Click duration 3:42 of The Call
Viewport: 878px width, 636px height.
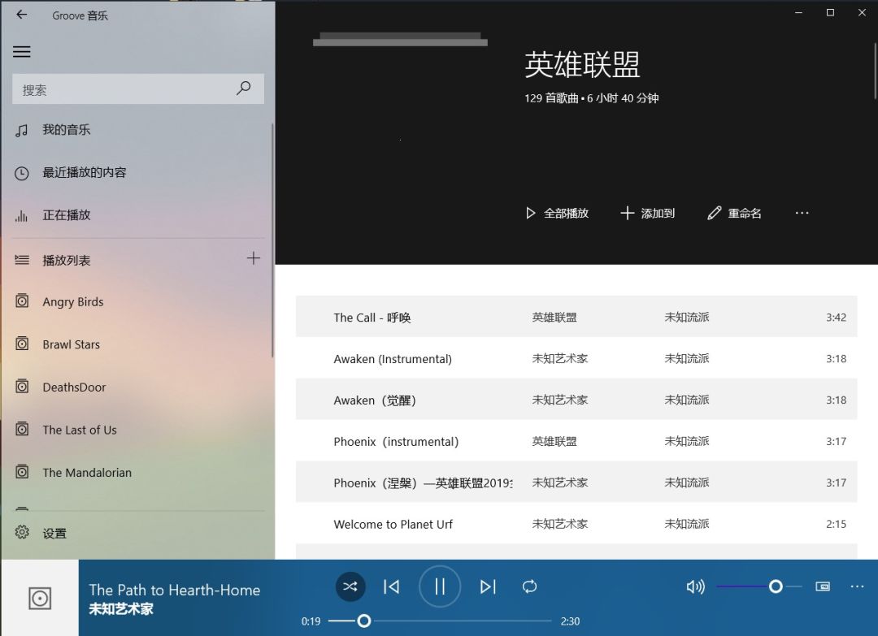[x=836, y=317]
